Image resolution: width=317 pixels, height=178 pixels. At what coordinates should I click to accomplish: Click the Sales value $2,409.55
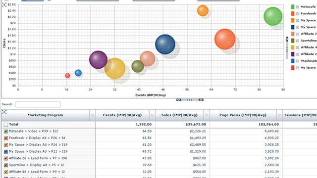click(198, 145)
